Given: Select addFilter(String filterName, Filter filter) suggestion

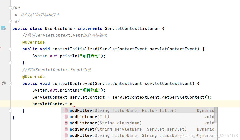Looking at the screenshot, I should 139,110.
